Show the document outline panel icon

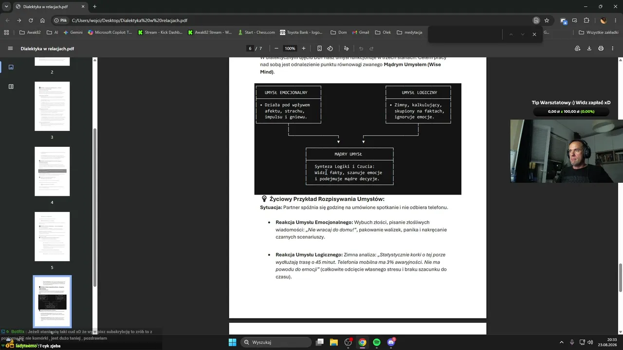tap(11, 87)
